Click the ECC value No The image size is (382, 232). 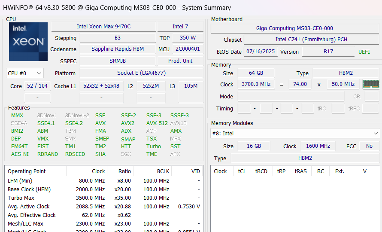click(369, 146)
